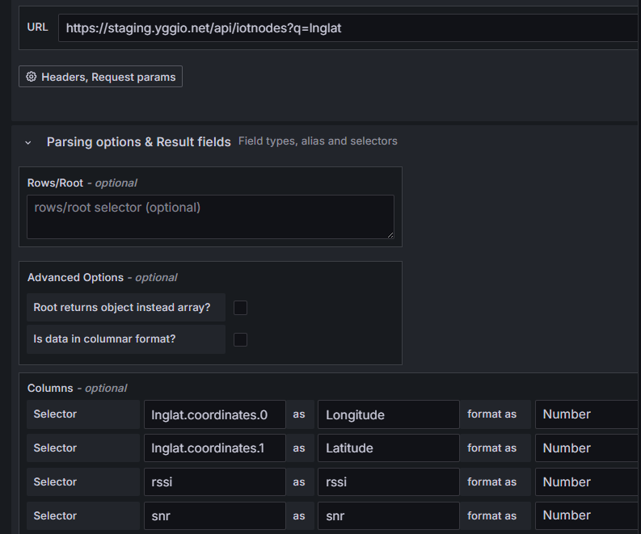Edit the snr alias input
Screen dimensions: 641x534
pyautogui.click(x=388, y=515)
